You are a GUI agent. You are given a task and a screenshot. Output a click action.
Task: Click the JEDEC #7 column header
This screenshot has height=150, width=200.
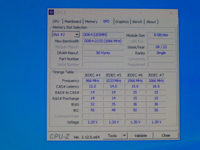(156, 75)
